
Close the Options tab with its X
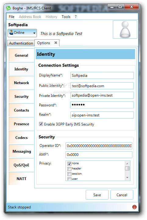coord(56,43)
